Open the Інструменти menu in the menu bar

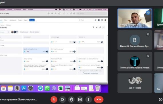point(17,9)
